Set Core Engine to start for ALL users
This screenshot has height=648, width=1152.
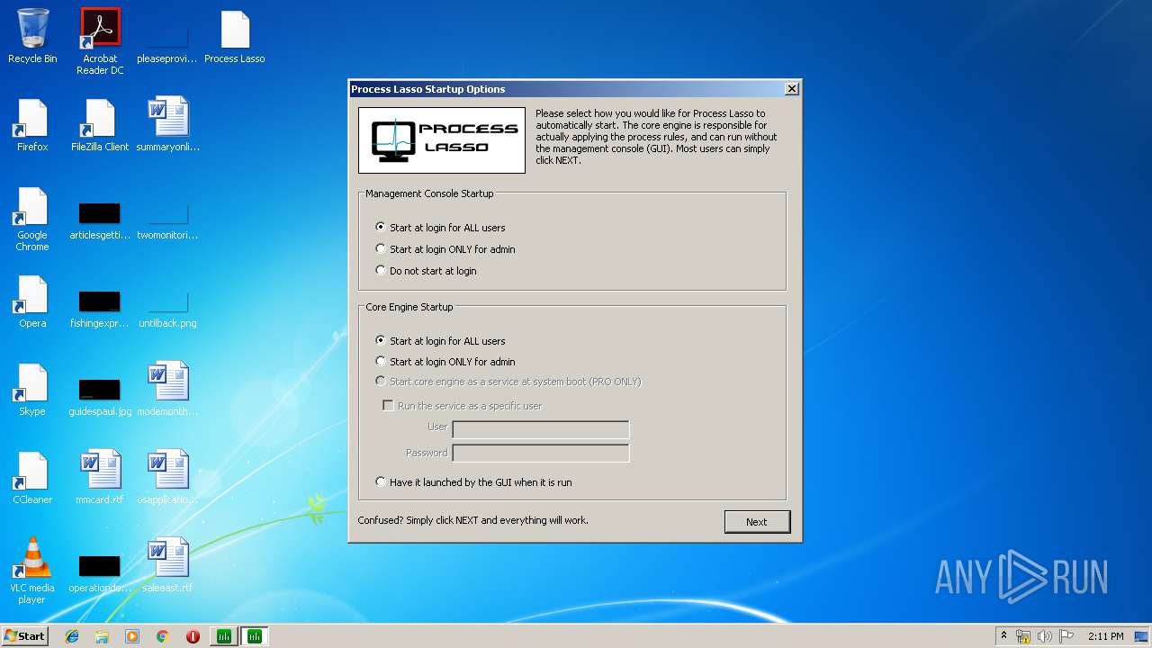pos(440,341)
